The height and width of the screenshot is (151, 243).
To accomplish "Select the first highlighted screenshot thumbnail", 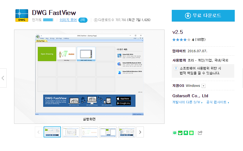I will (52, 132).
